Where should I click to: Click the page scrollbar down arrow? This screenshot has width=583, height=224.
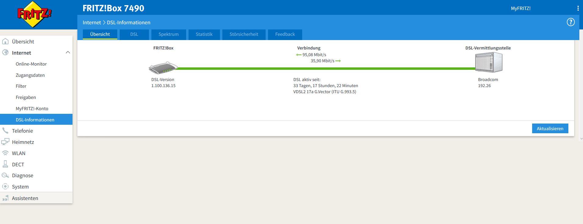(x=581, y=139)
